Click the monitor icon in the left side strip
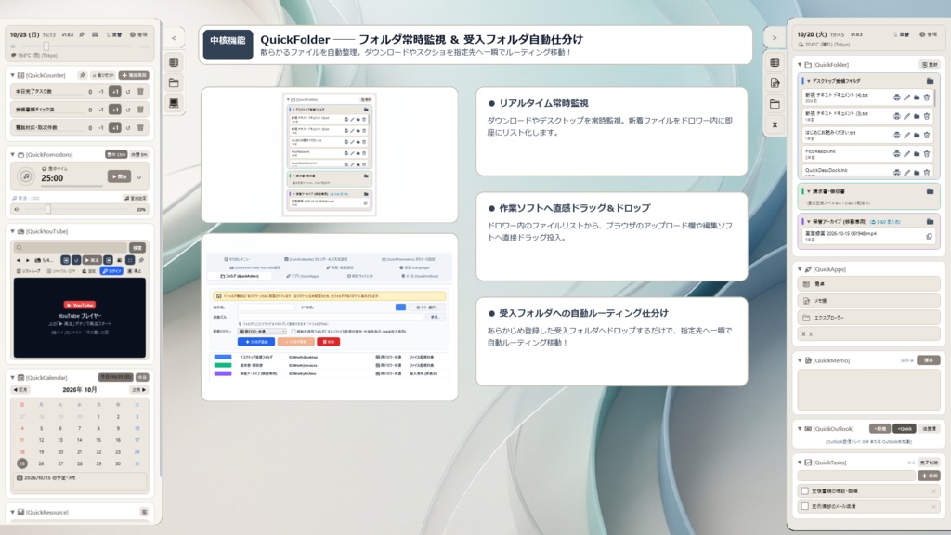Viewport: 951px width, 535px height. point(174,103)
